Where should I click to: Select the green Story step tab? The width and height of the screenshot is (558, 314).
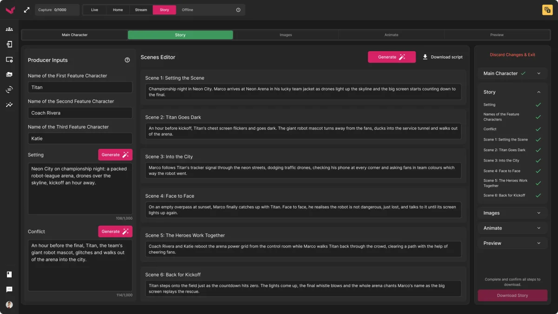(180, 35)
